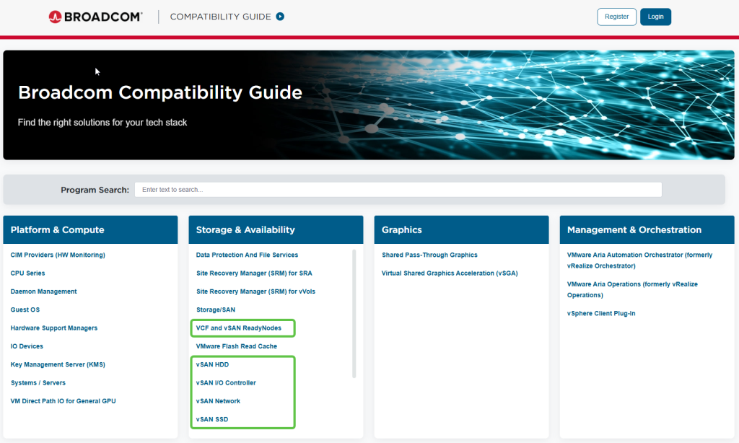
Task: Open VMware Aria Operations link
Action: point(632,289)
